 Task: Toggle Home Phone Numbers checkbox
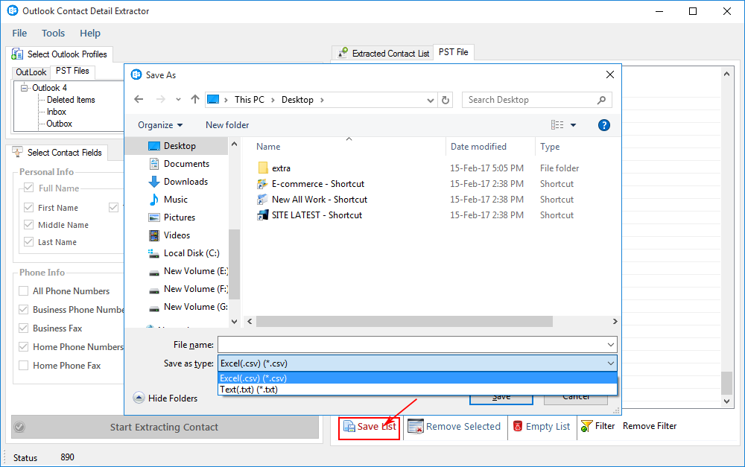click(23, 347)
